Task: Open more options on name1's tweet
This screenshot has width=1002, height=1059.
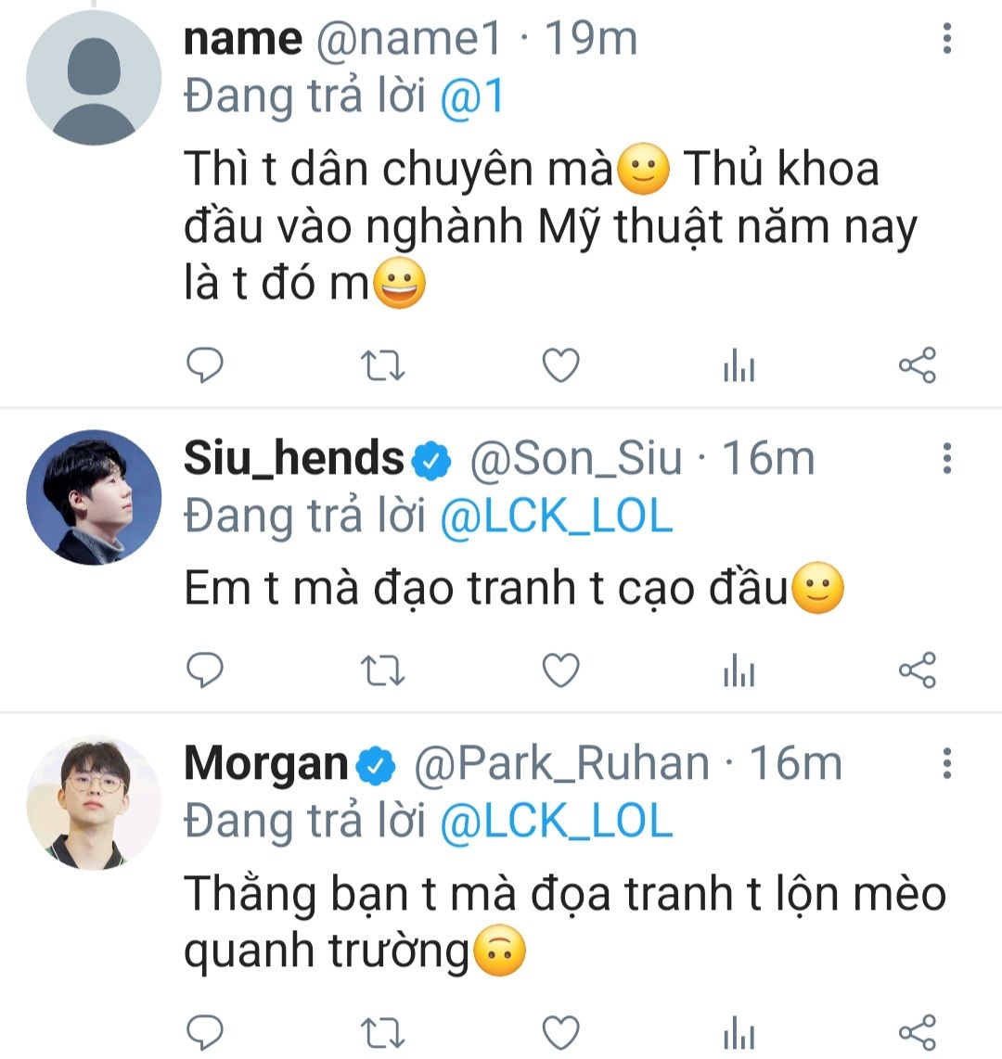Action: (946, 38)
